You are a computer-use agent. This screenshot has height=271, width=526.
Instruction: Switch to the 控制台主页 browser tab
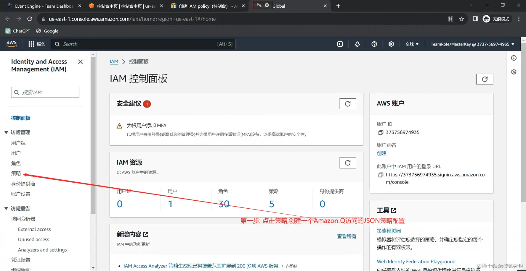(x=126, y=6)
